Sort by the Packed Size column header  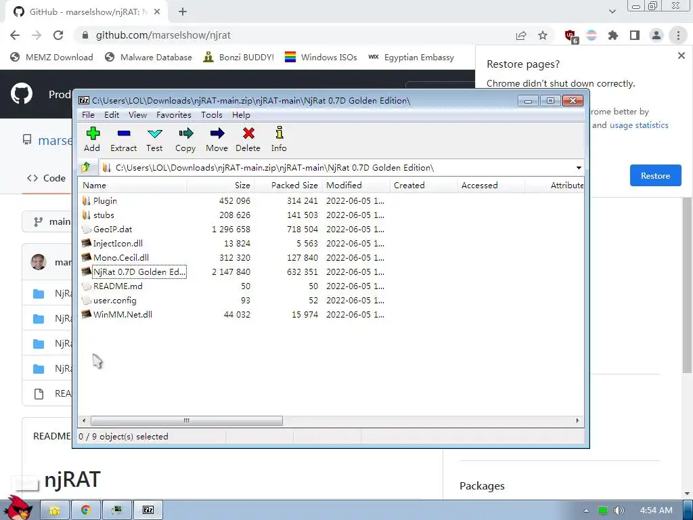point(288,186)
